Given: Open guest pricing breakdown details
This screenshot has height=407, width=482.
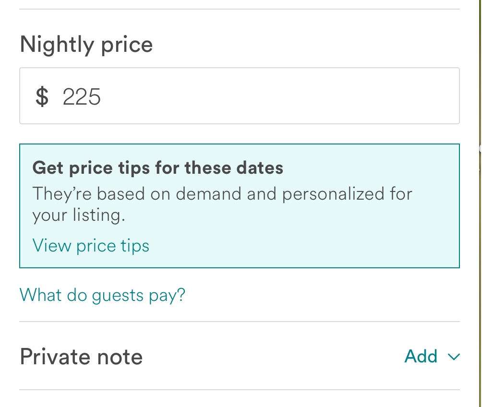Looking at the screenshot, I should 101,295.
